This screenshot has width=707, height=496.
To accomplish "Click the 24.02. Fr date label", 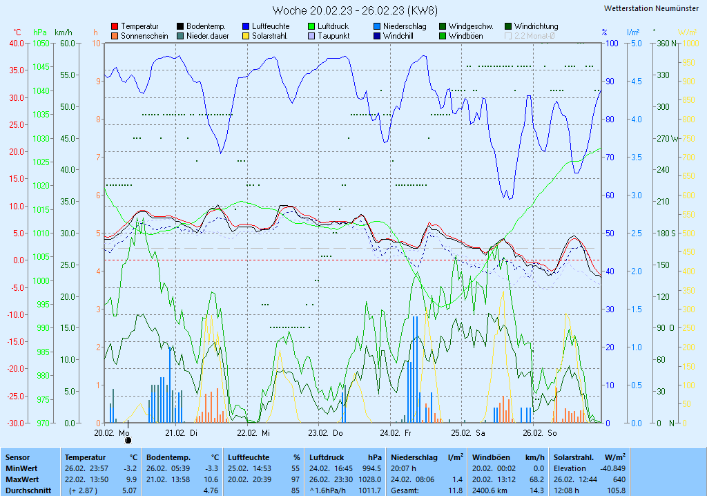I will point(396,433).
